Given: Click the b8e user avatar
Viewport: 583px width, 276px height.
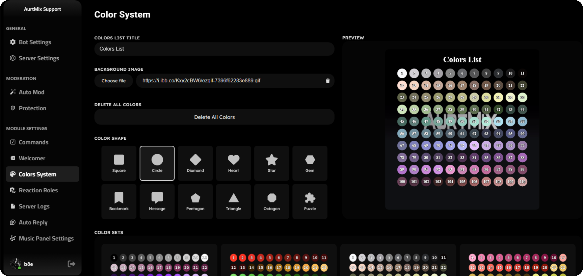Looking at the screenshot, I should point(15,264).
